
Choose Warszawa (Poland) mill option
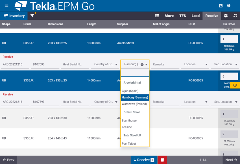pos(135,104)
